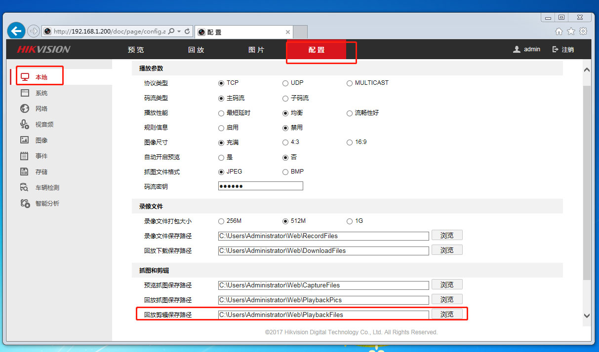Expand the address bar search dropdown arrow
Viewport: 599px width, 352px height.
coord(179,31)
